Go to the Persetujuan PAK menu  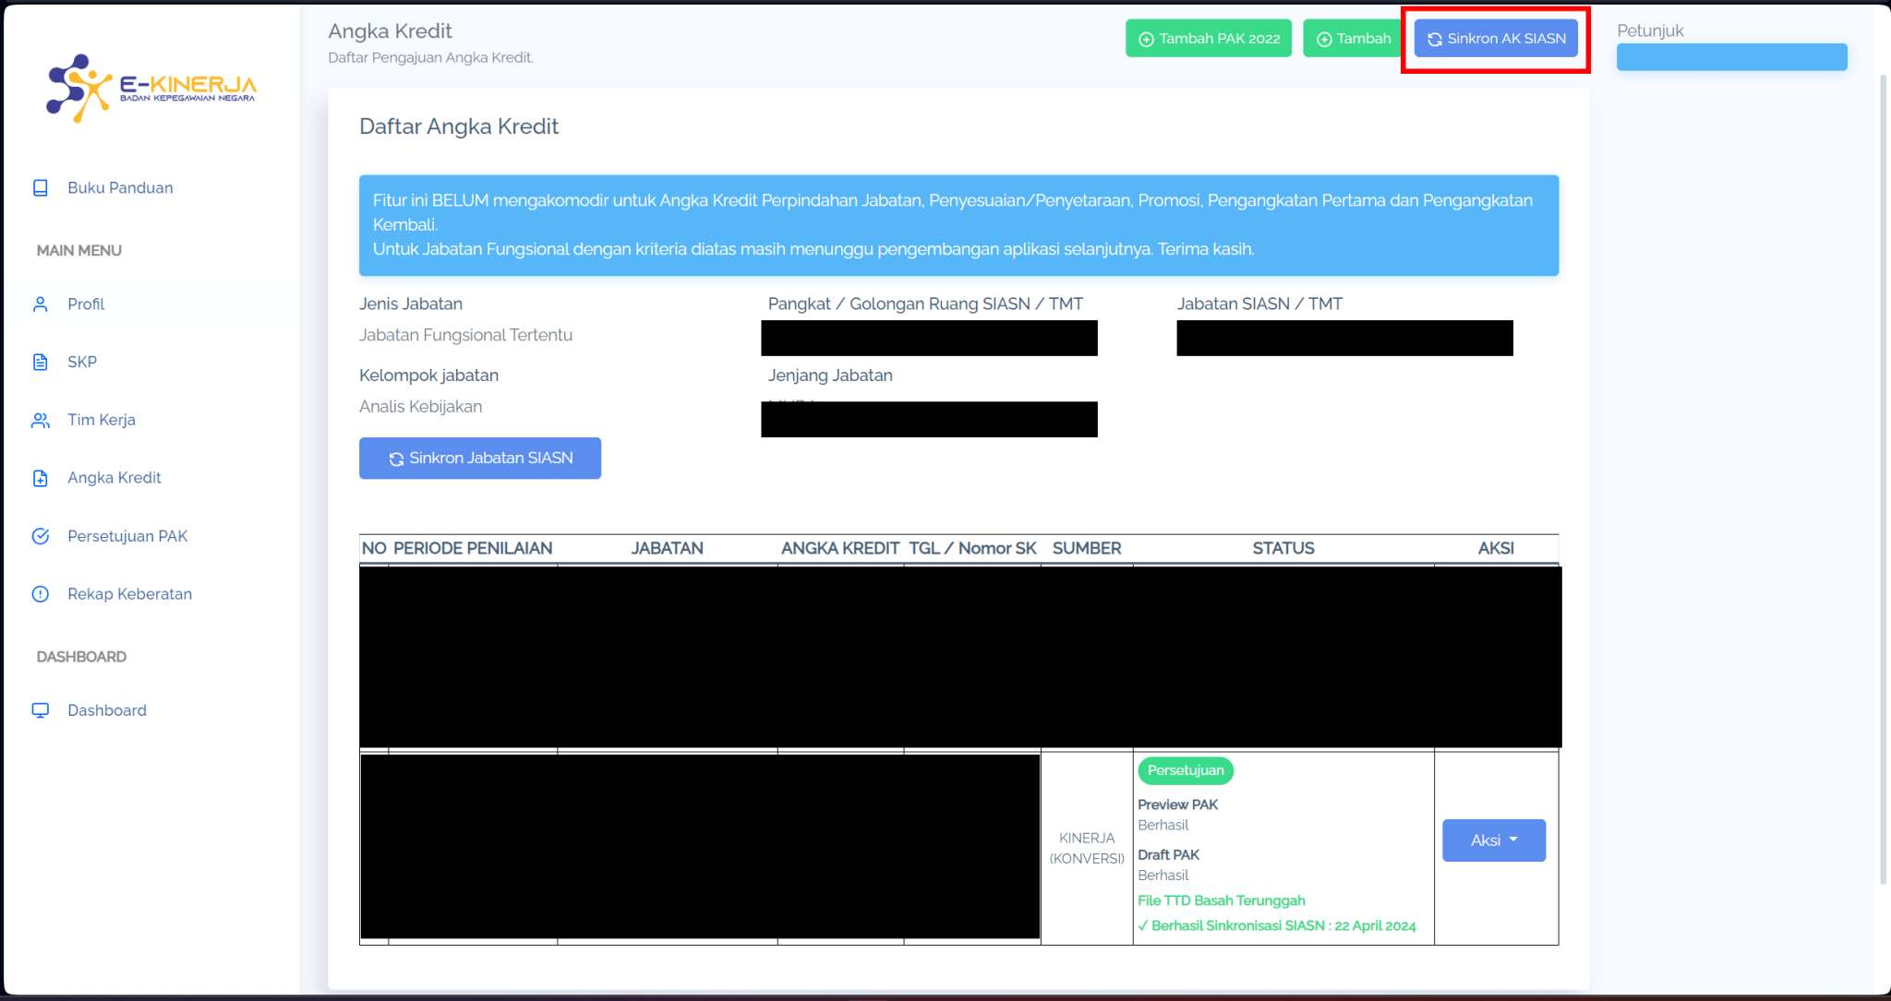pos(127,536)
